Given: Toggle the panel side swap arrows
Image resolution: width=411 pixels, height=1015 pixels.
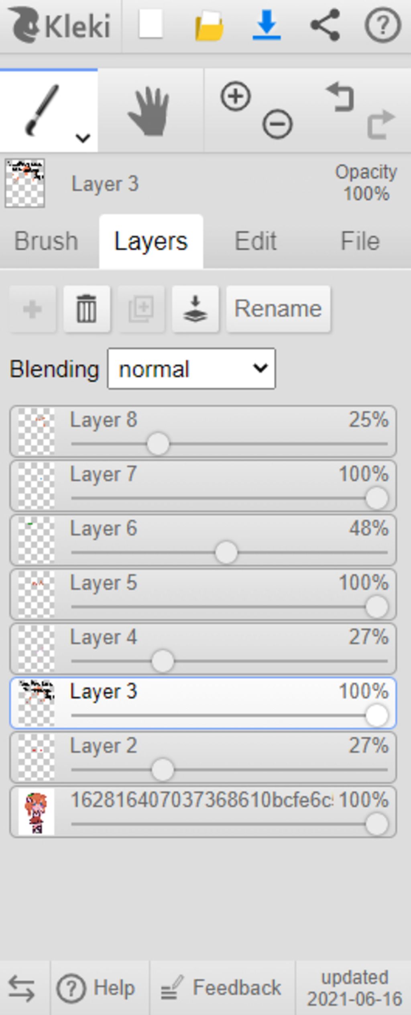Looking at the screenshot, I should coord(21,988).
